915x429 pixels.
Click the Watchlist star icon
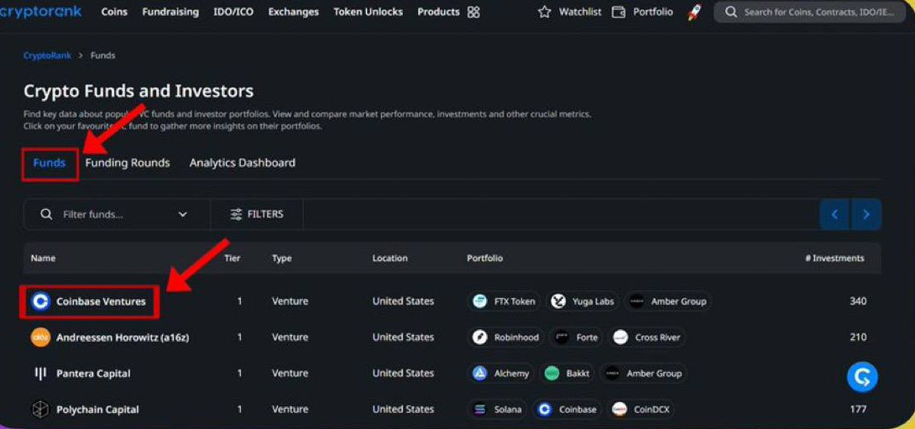545,13
